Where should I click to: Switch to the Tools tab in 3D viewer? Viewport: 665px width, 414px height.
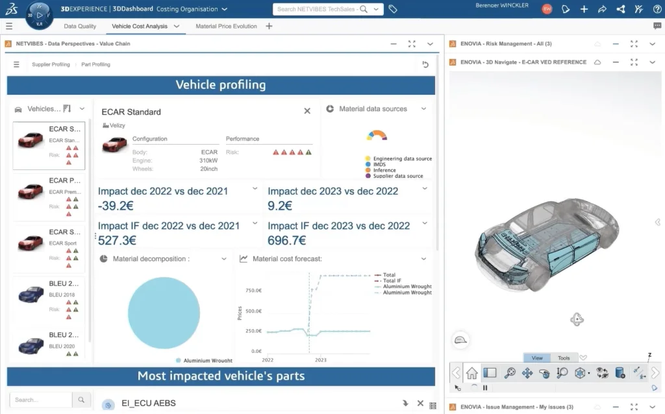pos(564,358)
